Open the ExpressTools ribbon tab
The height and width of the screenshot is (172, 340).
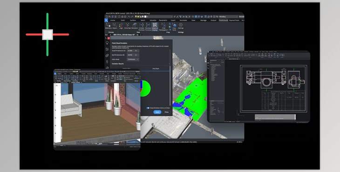pos(234,20)
